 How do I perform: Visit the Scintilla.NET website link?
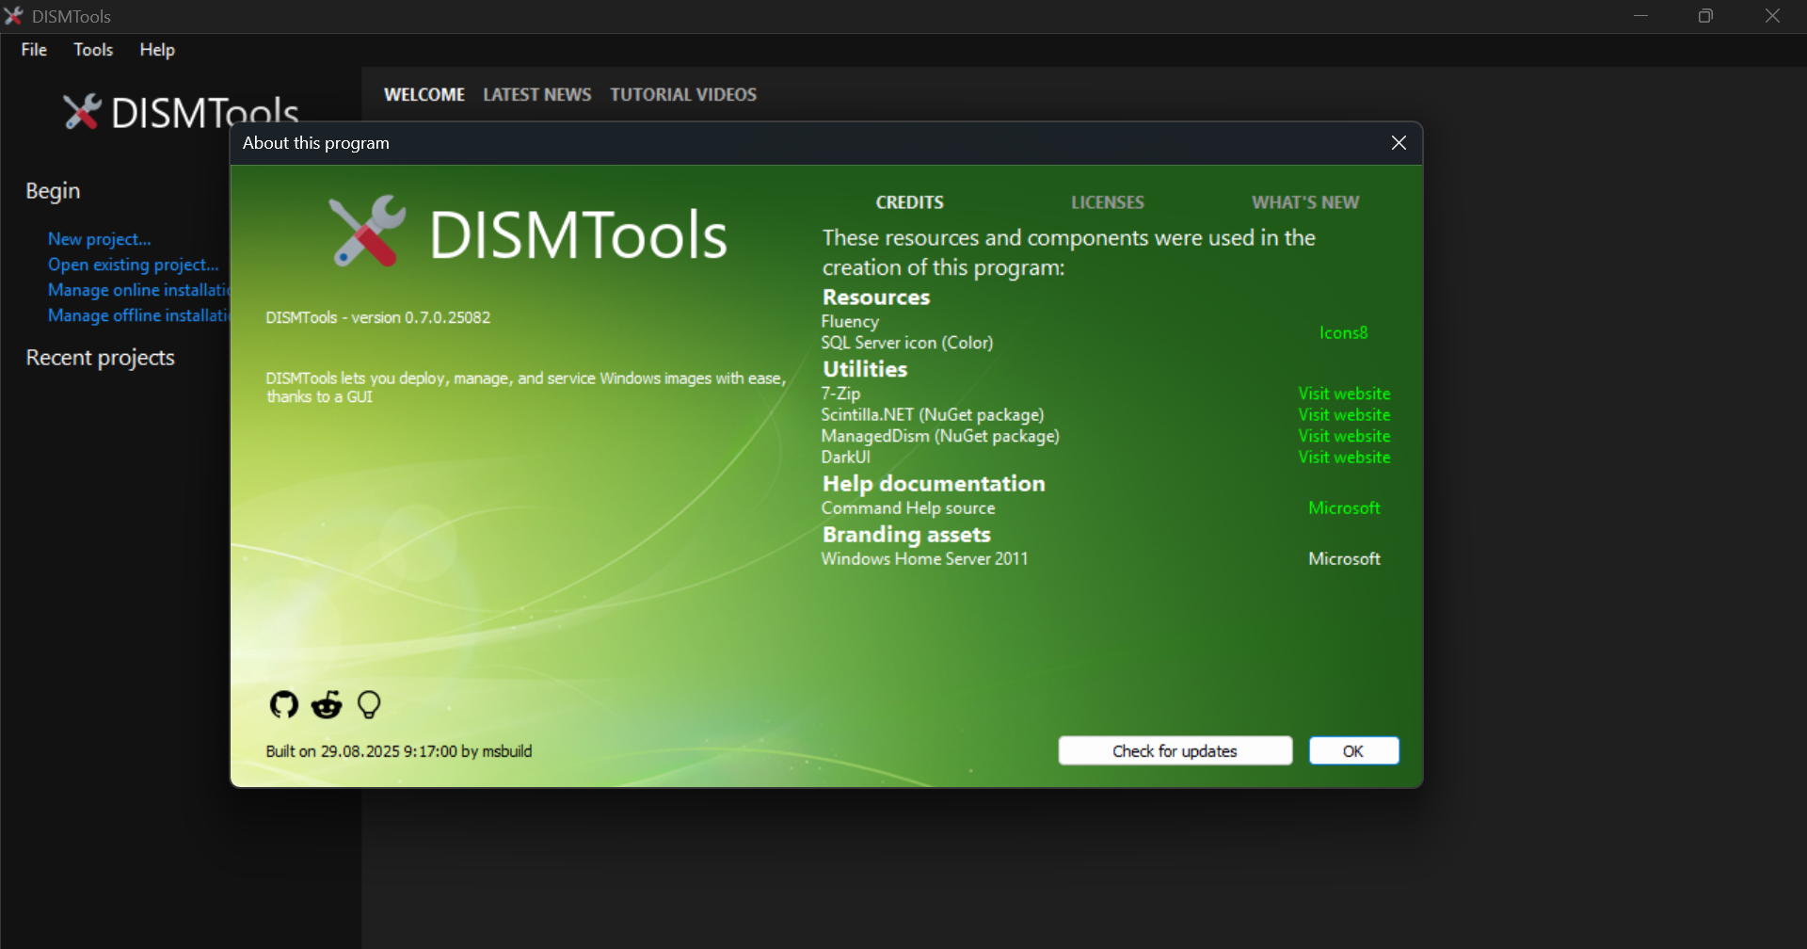click(x=1344, y=415)
